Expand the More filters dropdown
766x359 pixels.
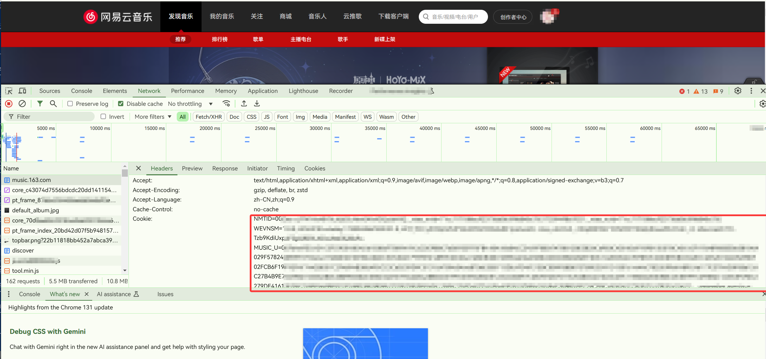153,117
